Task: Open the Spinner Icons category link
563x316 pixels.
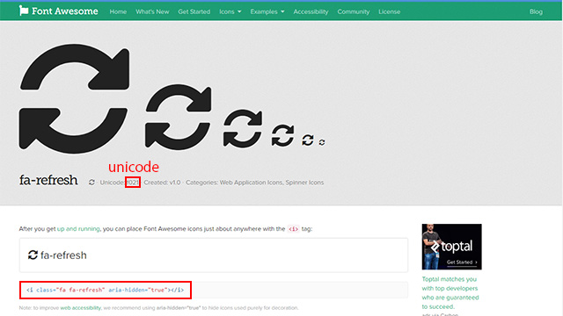Action: click(304, 183)
